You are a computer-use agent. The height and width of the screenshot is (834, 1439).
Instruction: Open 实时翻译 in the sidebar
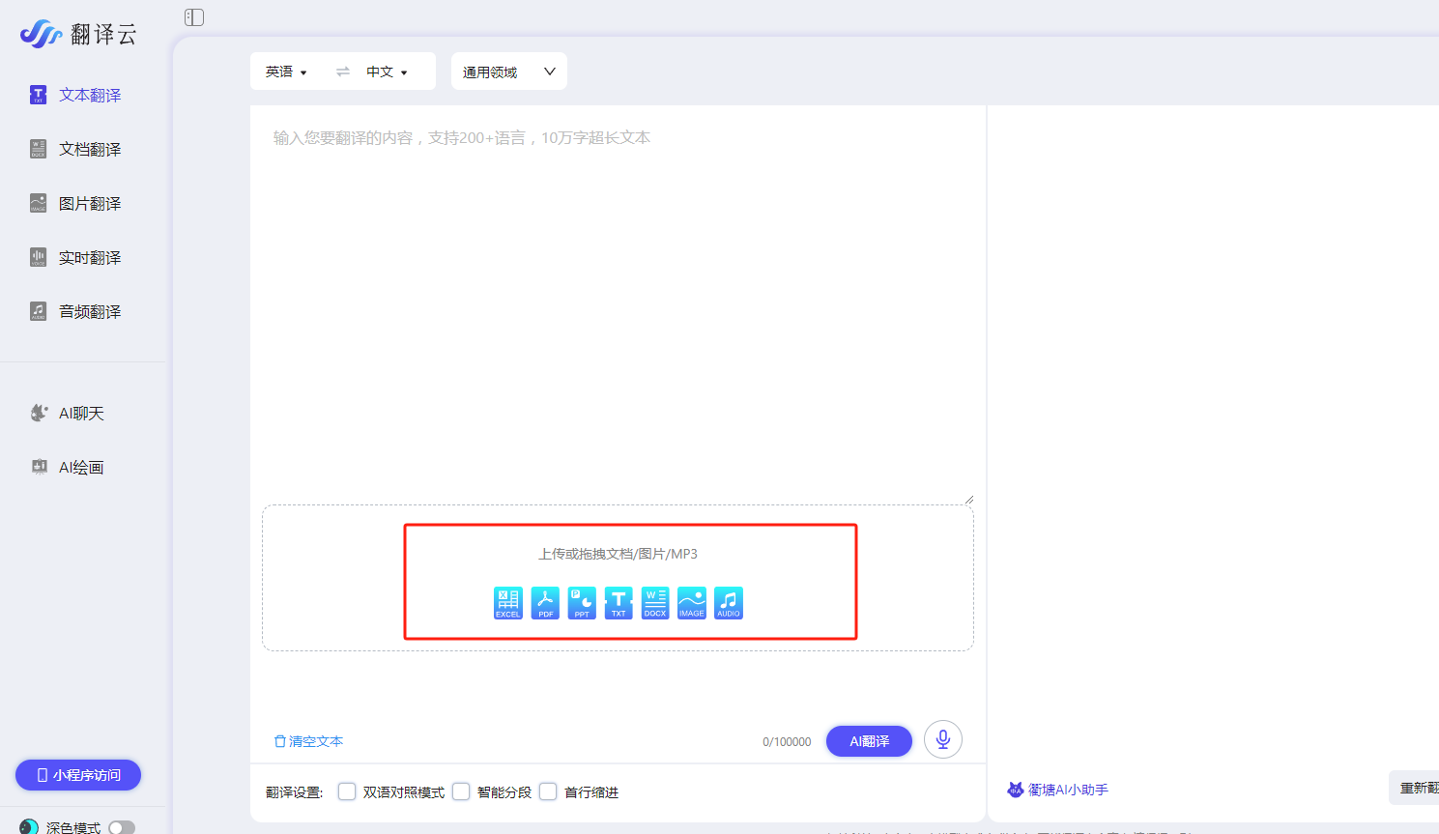coord(75,257)
